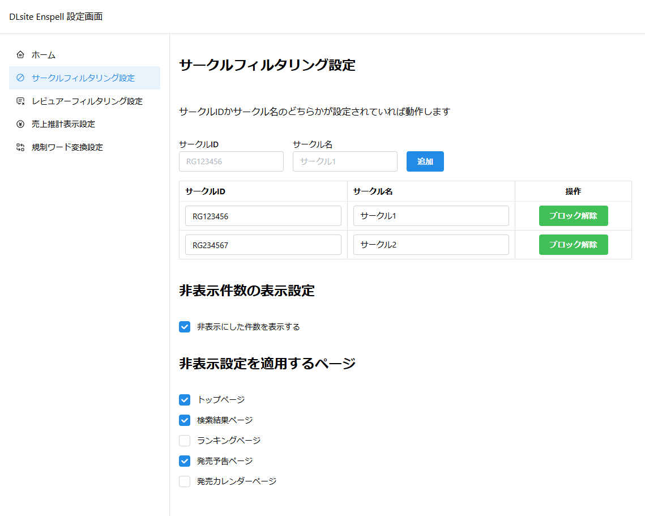This screenshot has height=516, width=645.
Task: Enable the ランキングページ checkbox
Action: click(x=185, y=441)
